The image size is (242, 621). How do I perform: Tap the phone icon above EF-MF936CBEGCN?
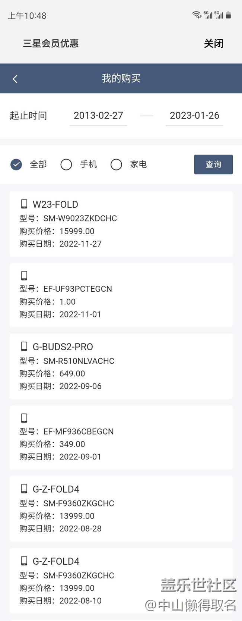tap(24, 418)
